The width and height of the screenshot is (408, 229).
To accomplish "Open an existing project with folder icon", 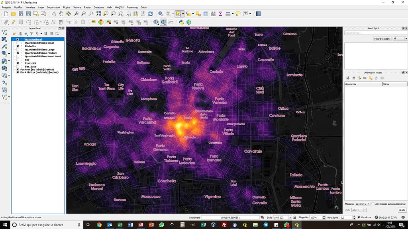I will (x=13, y=14).
